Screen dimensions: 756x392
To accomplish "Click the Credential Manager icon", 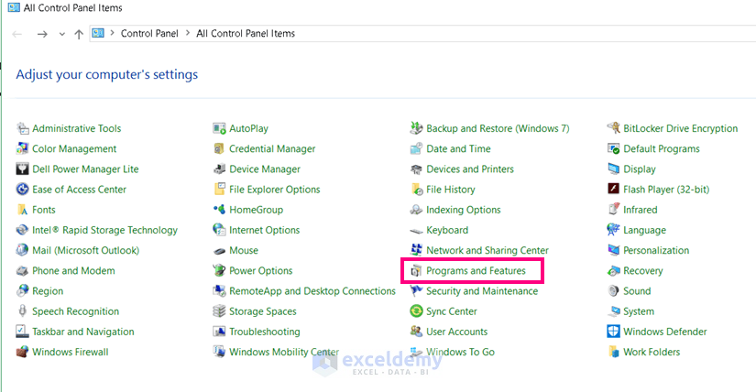I will pyautogui.click(x=219, y=148).
